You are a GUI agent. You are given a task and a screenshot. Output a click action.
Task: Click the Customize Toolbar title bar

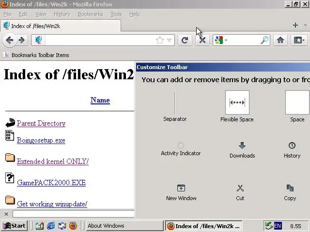[223, 67]
